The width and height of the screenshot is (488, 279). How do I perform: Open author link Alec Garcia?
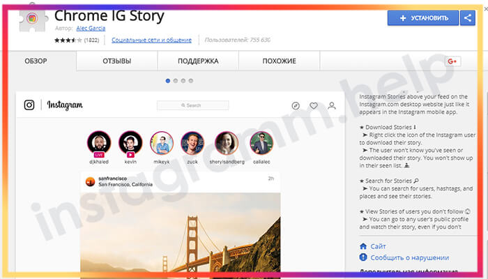click(x=91, y=29)
